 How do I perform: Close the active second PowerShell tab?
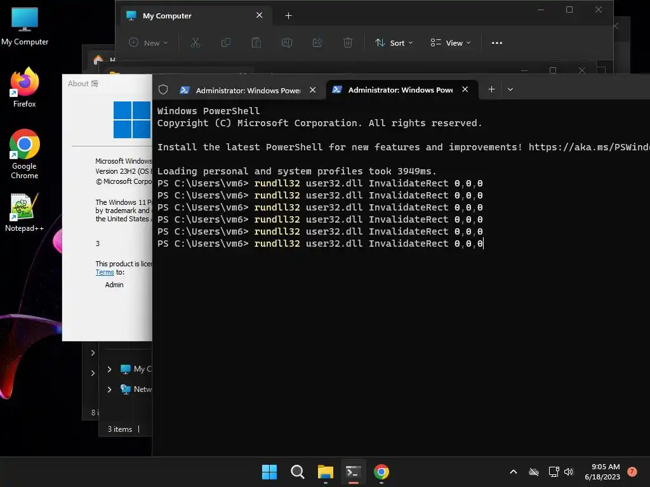coord(465,89)
